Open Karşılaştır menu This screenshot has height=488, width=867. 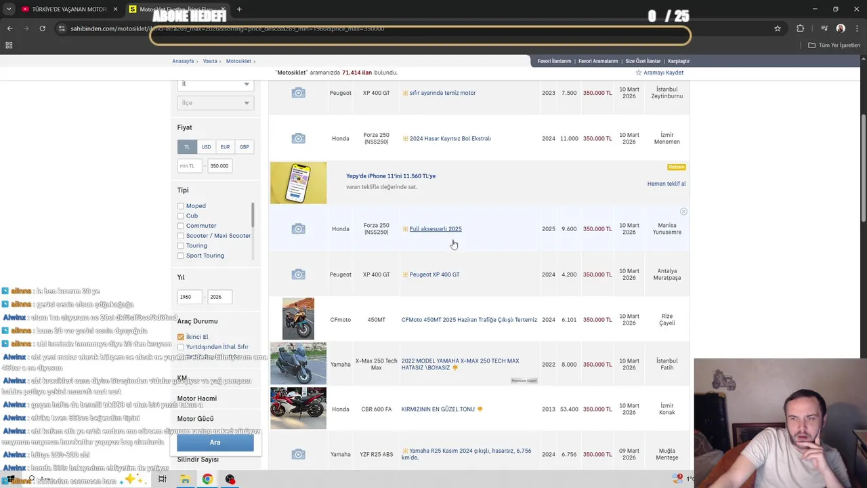point(679,61)
